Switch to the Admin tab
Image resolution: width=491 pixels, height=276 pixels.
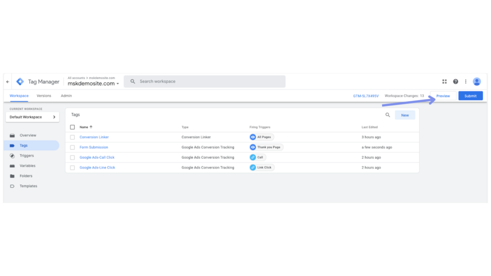click(66, 96)
